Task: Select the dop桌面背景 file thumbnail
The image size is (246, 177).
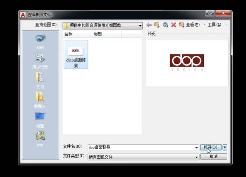Action: click(76, 54)
